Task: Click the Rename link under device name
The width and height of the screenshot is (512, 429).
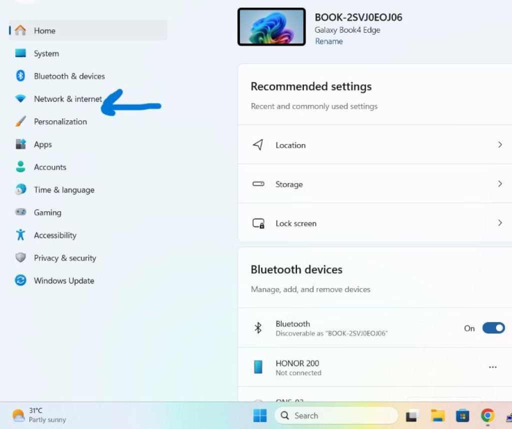Action: 328,41
